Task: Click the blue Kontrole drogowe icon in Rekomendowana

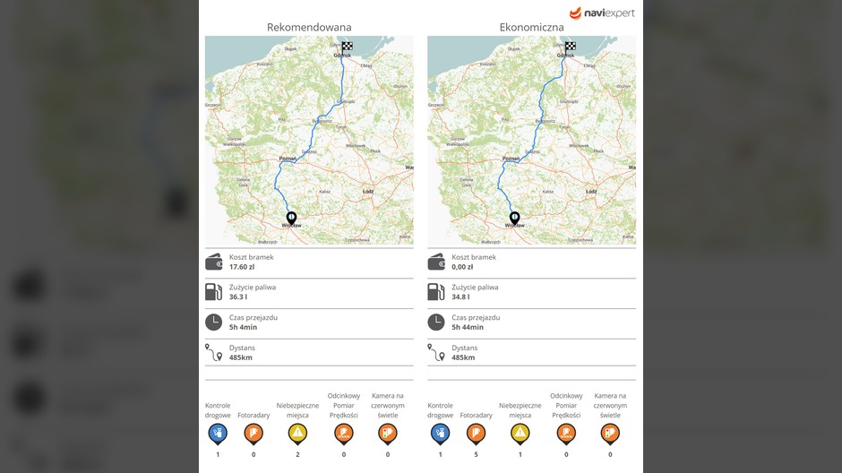Action: pyautogui.click(x=218, y=434)
